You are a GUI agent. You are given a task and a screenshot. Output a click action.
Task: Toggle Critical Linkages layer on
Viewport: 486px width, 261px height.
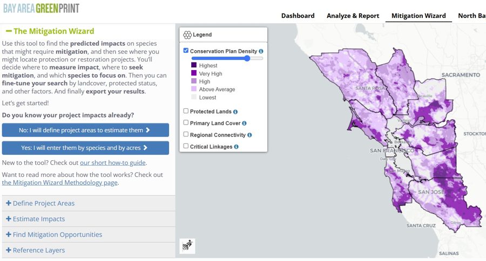pyautogui.click(x=186, y=146)
